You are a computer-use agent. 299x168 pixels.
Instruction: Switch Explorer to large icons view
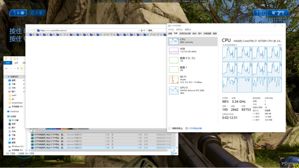(x=176, y=154)
